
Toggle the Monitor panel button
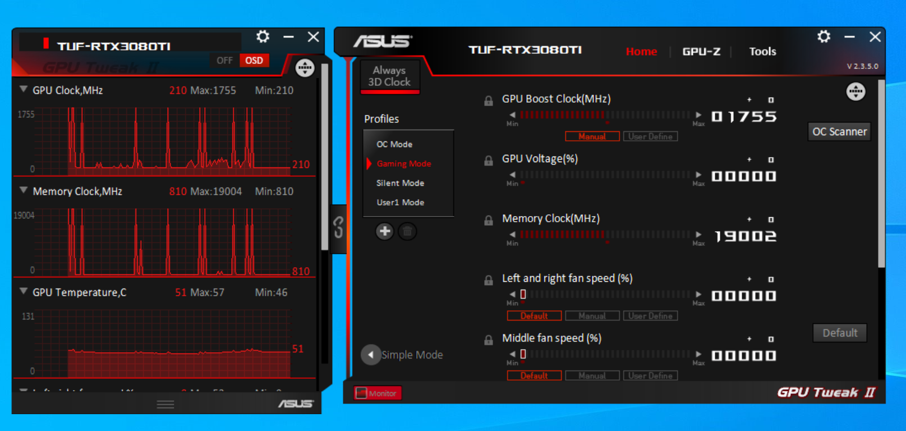point(378,393)
